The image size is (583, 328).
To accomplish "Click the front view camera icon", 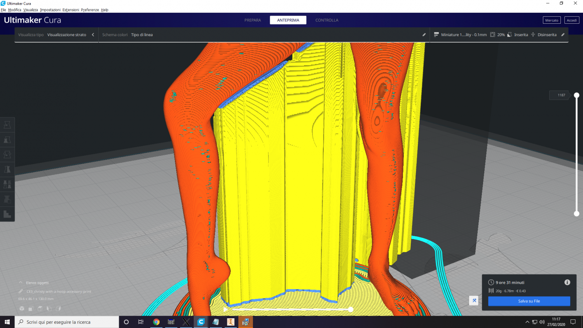I will click(x=31, y=309).
